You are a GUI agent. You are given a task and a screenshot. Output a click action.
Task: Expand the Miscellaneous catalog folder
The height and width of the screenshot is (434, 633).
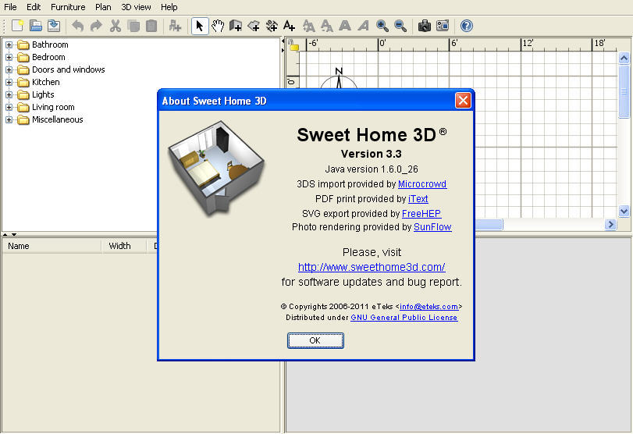point(9,119)
